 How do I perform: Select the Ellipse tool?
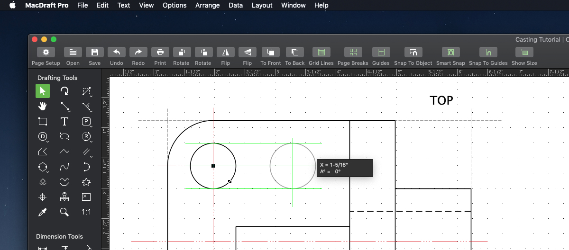pyautogui.click(x=64, y=137)
